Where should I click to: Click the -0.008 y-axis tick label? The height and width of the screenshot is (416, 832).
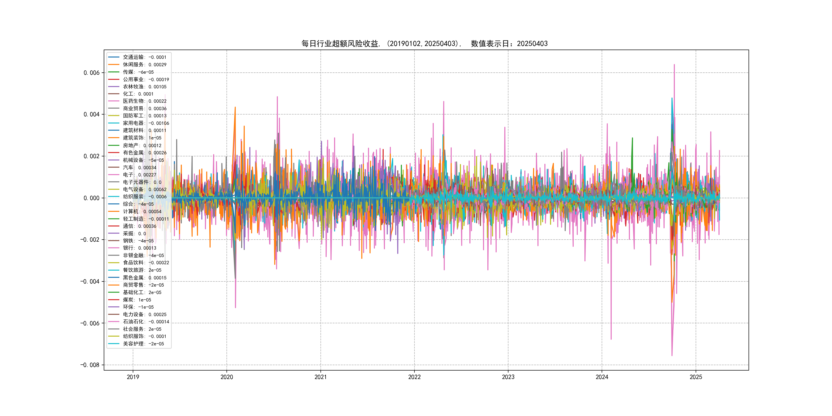(90, 365)
